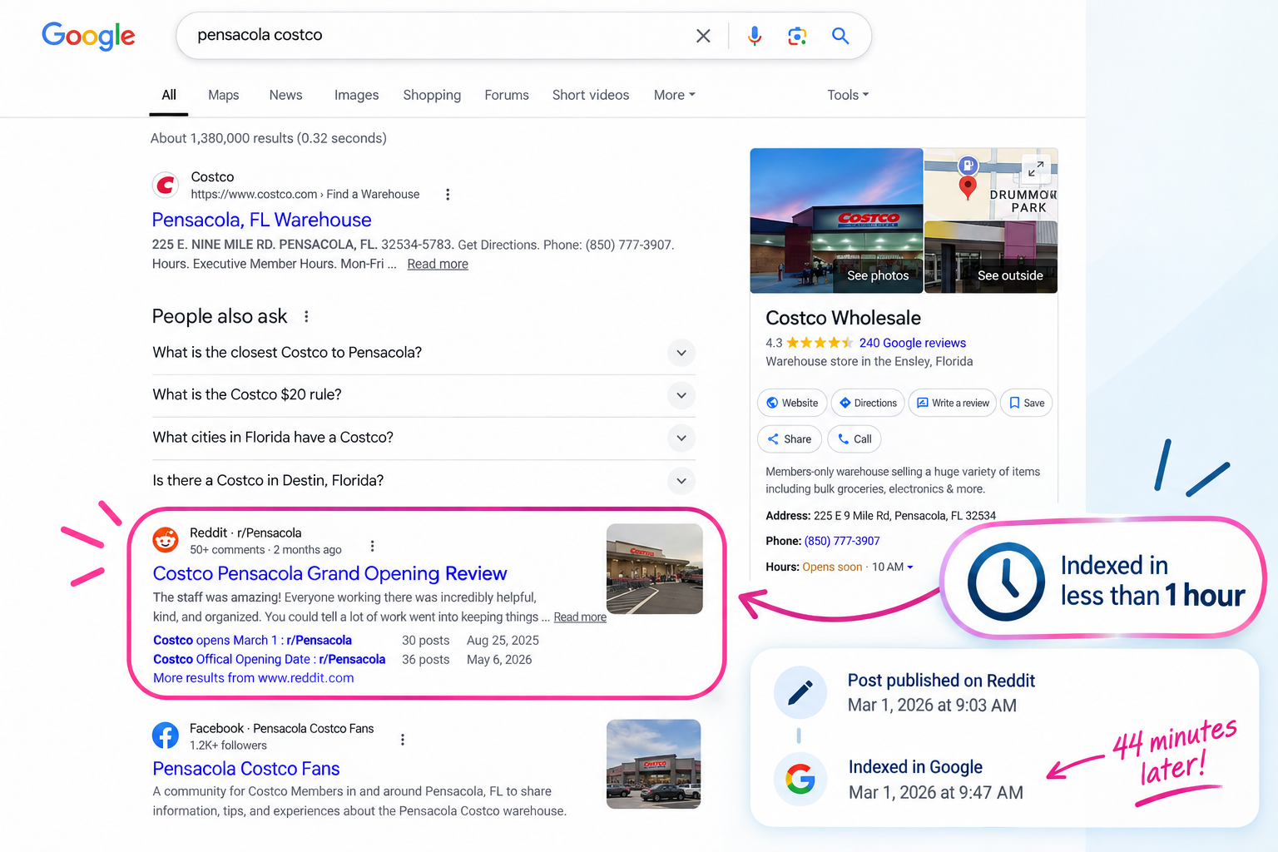Open People also ask options menu

click(306, 317)
